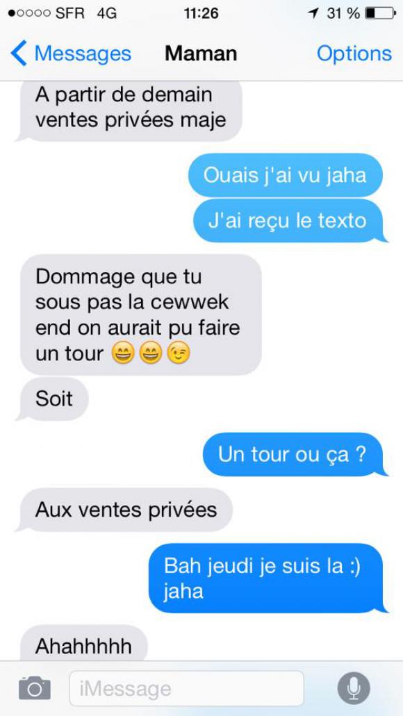Viewport: 403px width, 716px height.
Task: Open the Options button at top right
Action: [354, 53]
